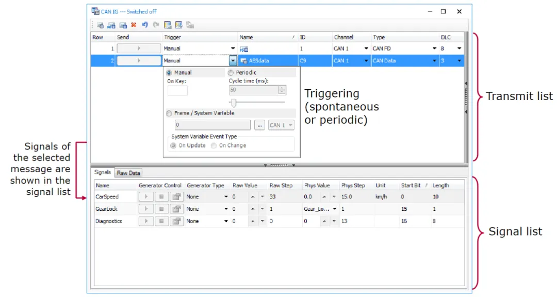
Task: Click the Cycle time slider handle
Action: (234, 103)
